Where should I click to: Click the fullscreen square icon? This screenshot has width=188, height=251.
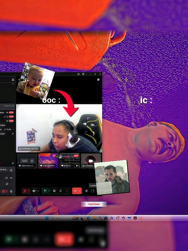point(93,191)
